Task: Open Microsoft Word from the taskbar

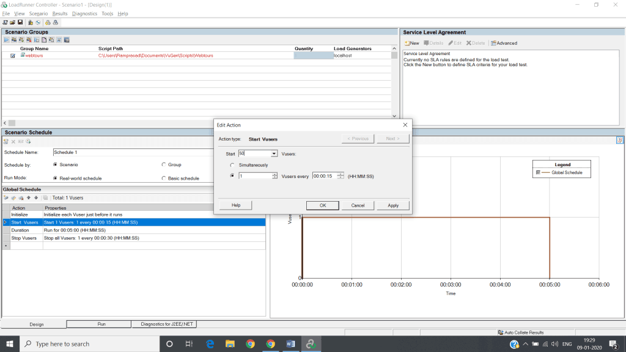Action: (290, 343)
